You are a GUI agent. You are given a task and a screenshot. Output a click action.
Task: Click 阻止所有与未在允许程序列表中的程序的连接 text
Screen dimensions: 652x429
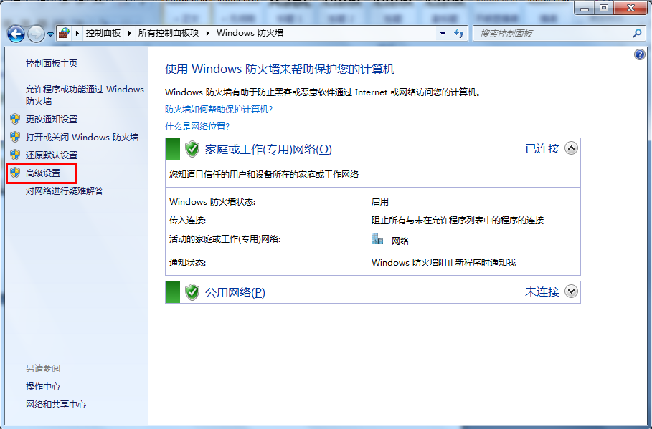(458, 221)
